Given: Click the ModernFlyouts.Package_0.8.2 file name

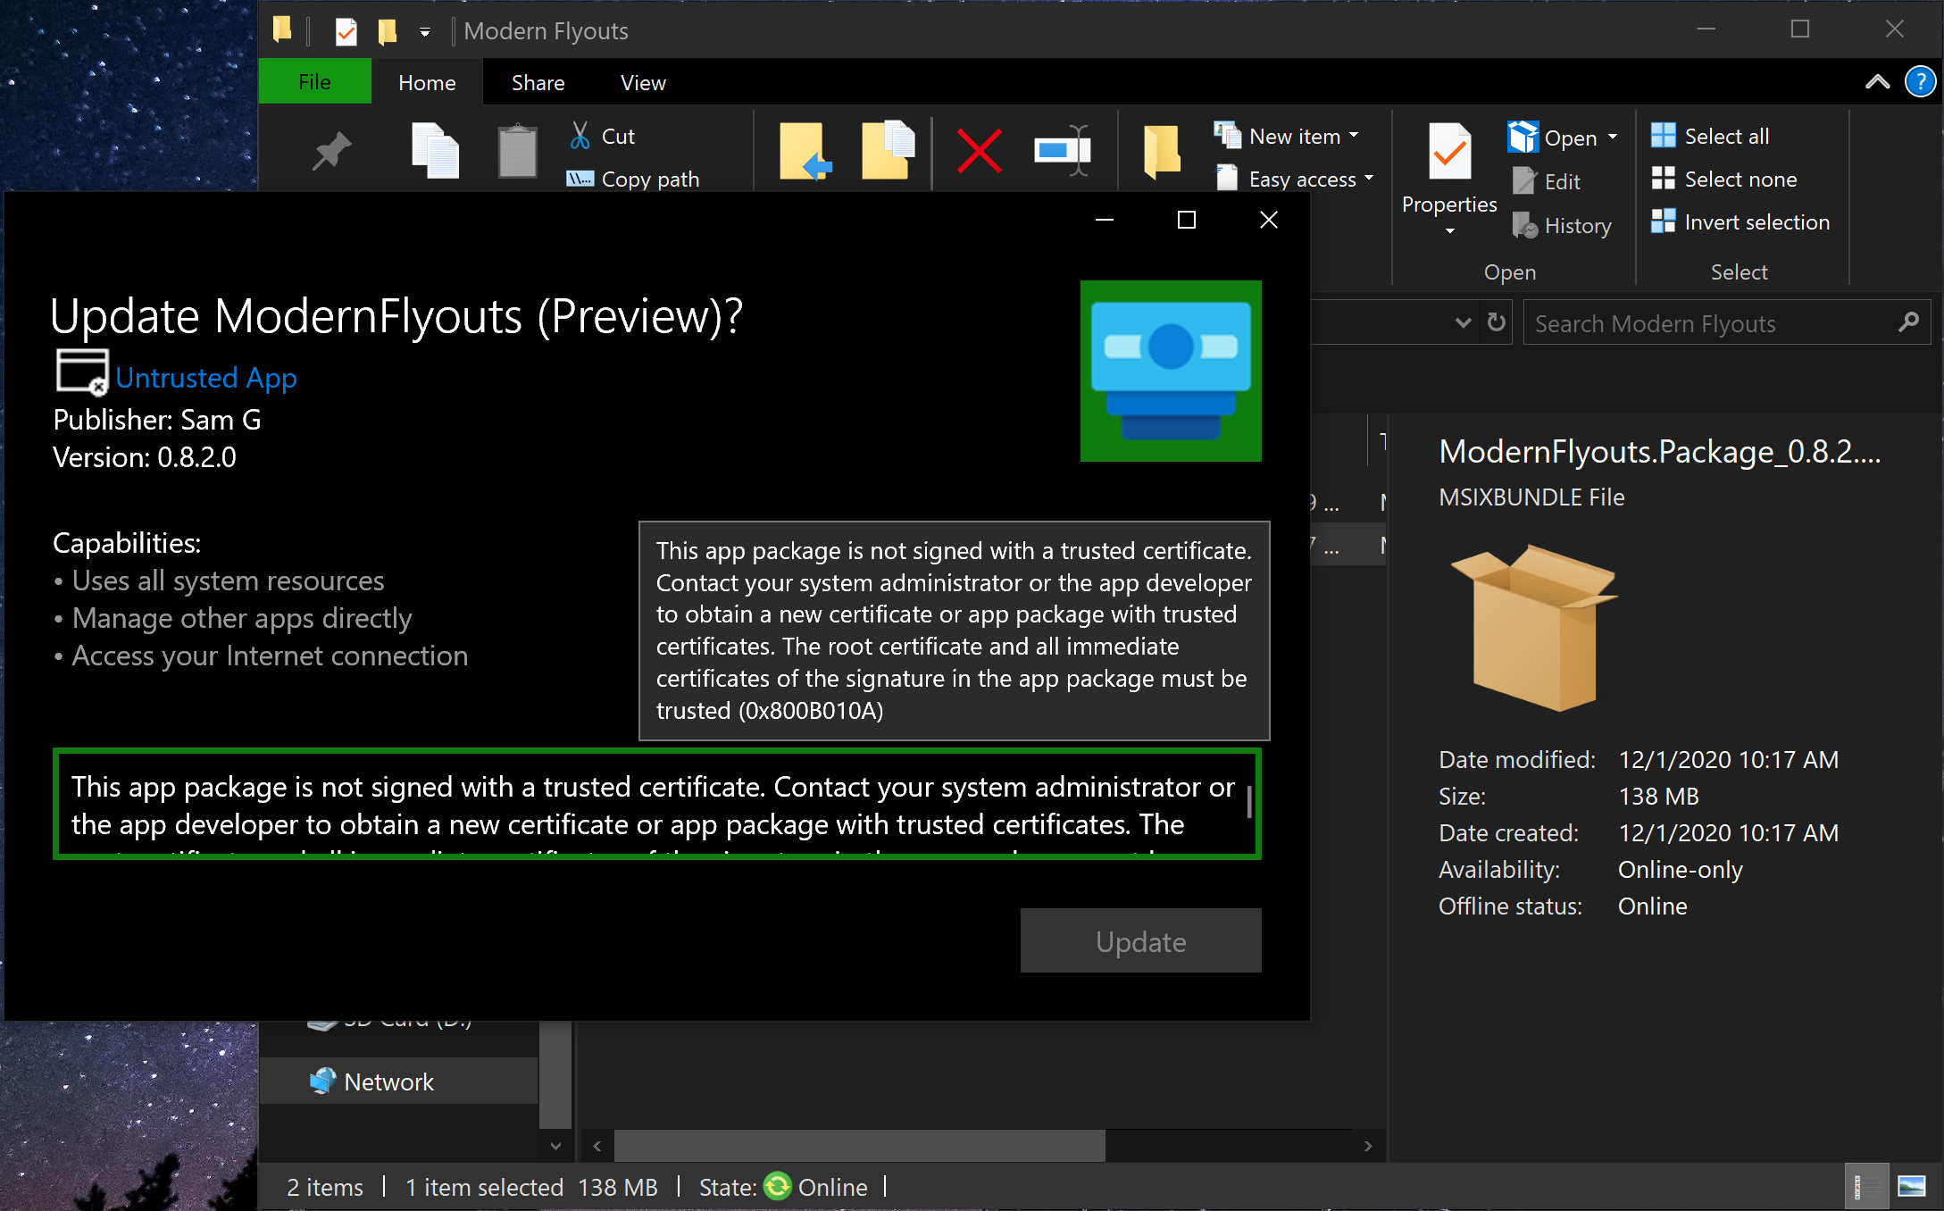Looking at the screenshot, I should [x=1660, y=452].
